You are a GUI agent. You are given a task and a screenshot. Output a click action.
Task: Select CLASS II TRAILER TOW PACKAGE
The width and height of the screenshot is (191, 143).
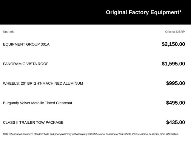(x=33, y=122)
